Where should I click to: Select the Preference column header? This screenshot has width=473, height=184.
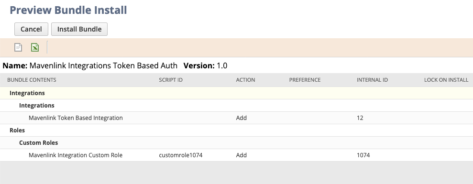305,80
